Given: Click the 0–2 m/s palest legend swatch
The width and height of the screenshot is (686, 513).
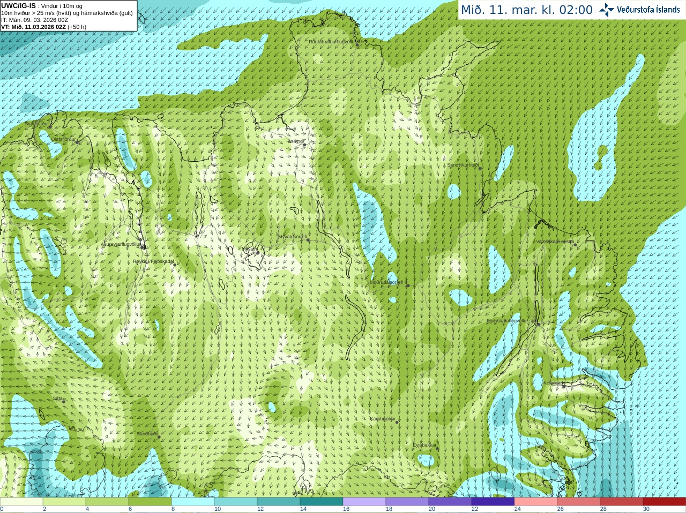Looking at the screenshot, I should 21,502.
